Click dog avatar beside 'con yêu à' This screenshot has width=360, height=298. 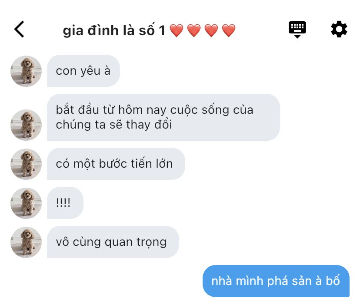click(26, 71)
